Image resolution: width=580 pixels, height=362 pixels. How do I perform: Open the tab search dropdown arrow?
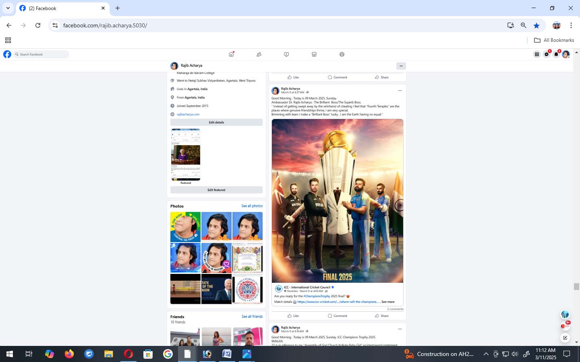coord(8,8)
